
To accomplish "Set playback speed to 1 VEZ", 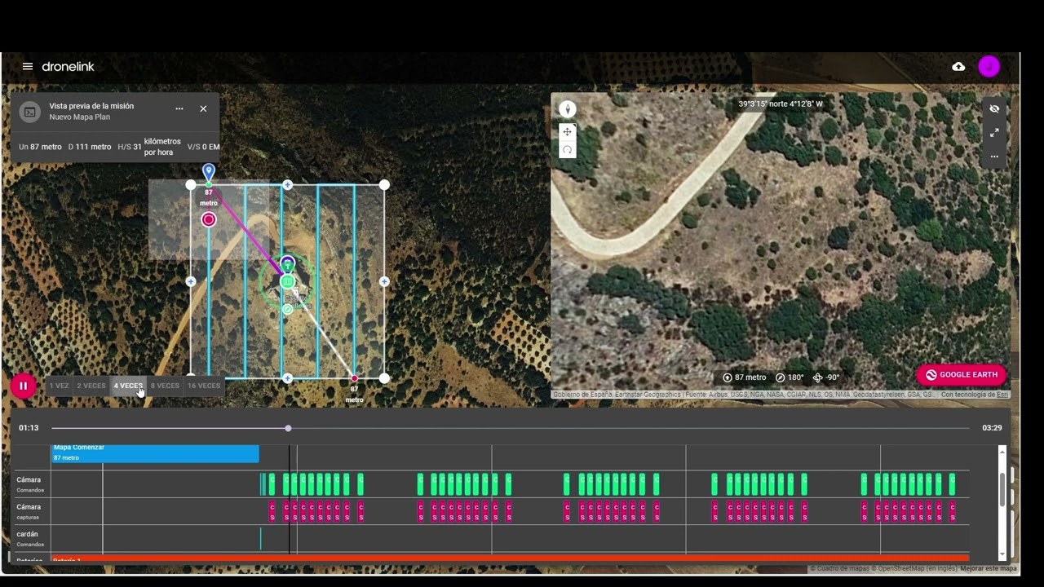I will (x=59, y=386).
